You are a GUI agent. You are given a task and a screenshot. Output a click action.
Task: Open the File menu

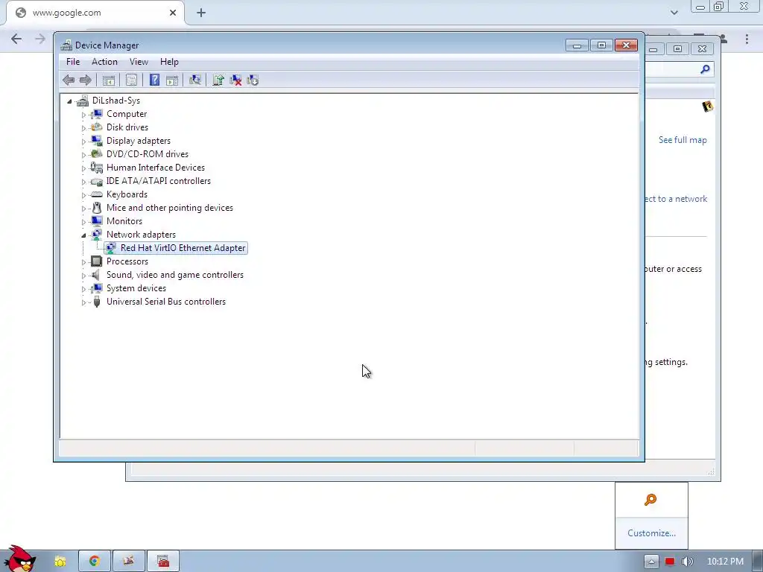73,62
